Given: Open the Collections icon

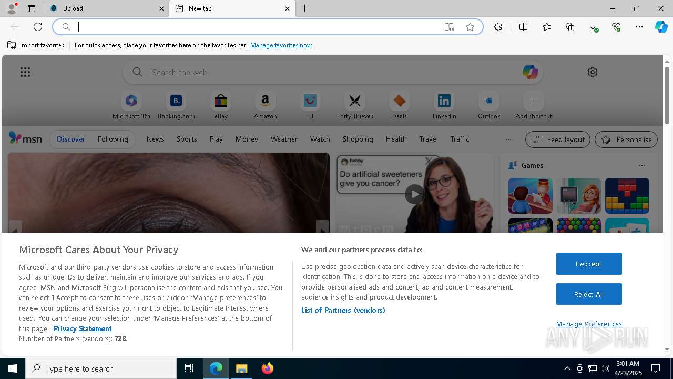Looking at the screenshot, I should tap(570, 27).
